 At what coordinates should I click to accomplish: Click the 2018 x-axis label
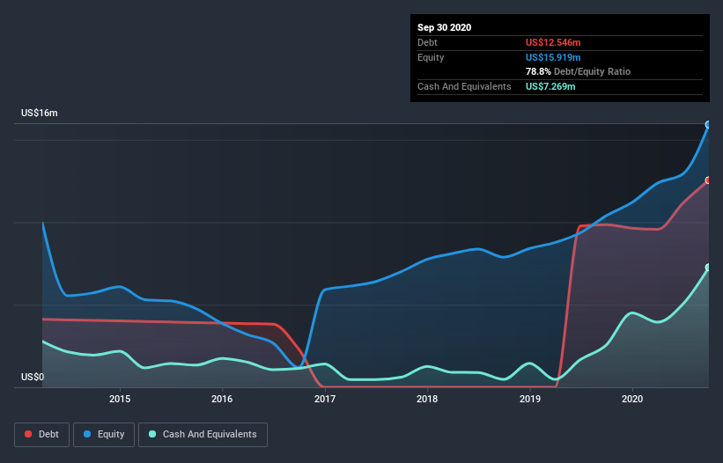point(427,399)
